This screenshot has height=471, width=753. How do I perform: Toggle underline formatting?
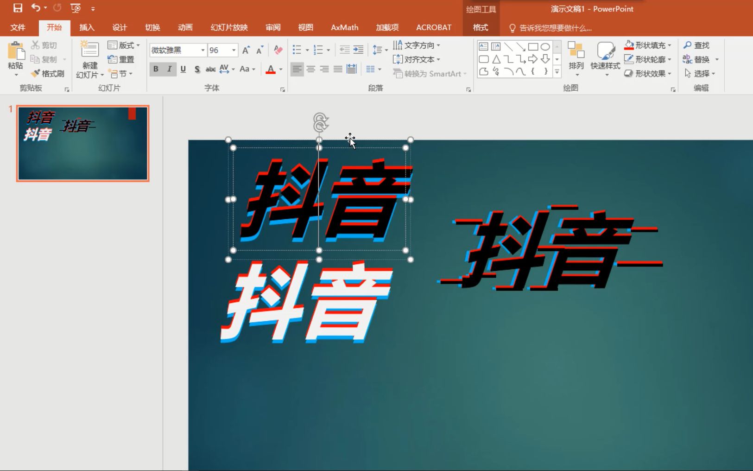pyautogui.click(x=183, y=69)
